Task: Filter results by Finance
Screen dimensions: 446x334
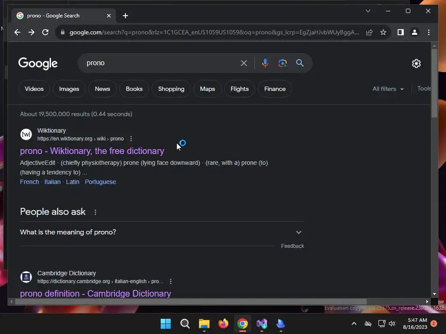Action: [275, 89]
